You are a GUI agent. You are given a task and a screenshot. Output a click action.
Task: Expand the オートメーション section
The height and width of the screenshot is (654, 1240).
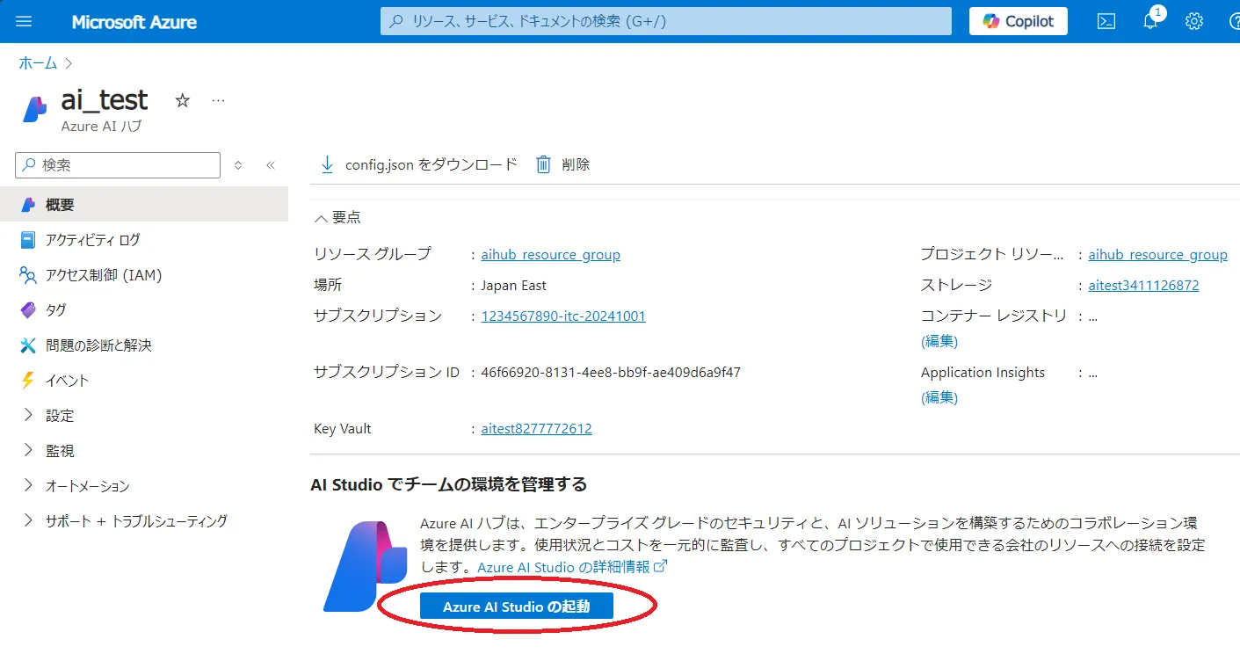pyautogui.click(x=28, y=486)
